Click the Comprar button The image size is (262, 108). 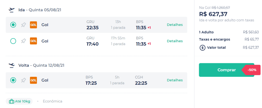pos(226,70)
